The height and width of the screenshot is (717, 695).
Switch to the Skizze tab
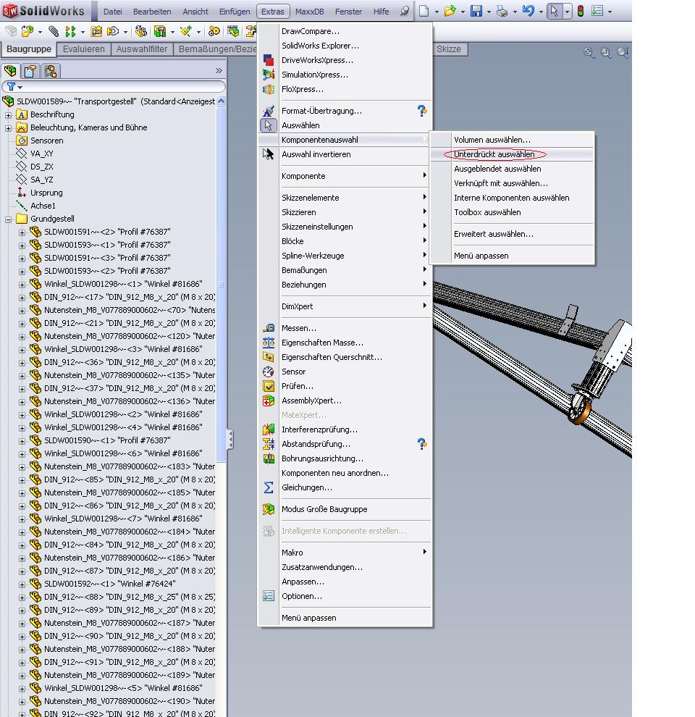[x=449, y=49]
